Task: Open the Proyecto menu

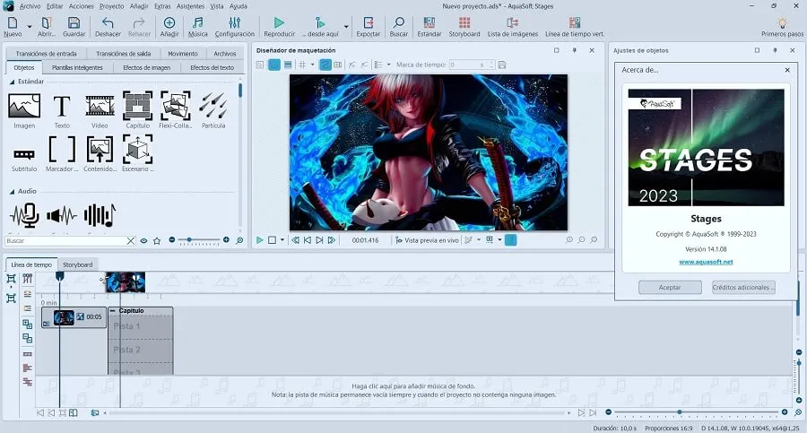Action: point(112,6)
